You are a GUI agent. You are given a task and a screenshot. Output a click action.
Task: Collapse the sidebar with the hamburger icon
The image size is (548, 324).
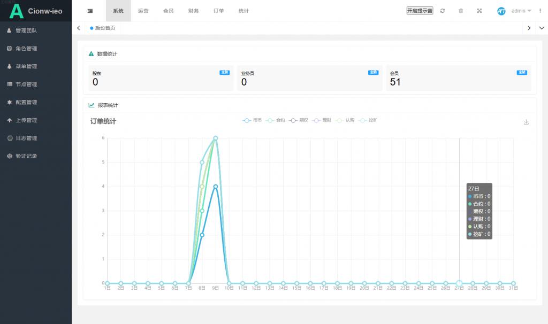coord(90,11)
